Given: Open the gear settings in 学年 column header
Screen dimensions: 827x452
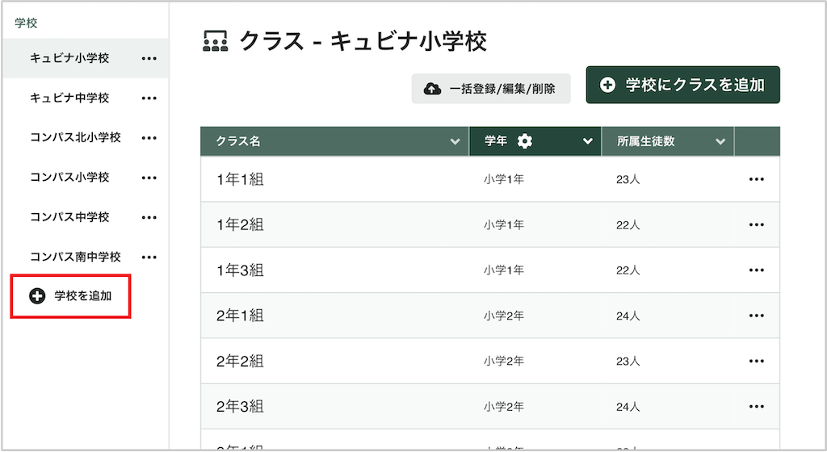Looking at the screenshot, I should point(525,141).
